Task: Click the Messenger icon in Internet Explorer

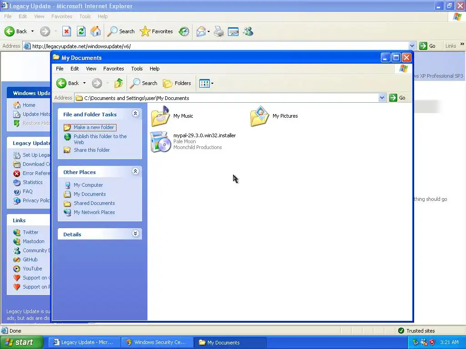Action: coord(248,31)
